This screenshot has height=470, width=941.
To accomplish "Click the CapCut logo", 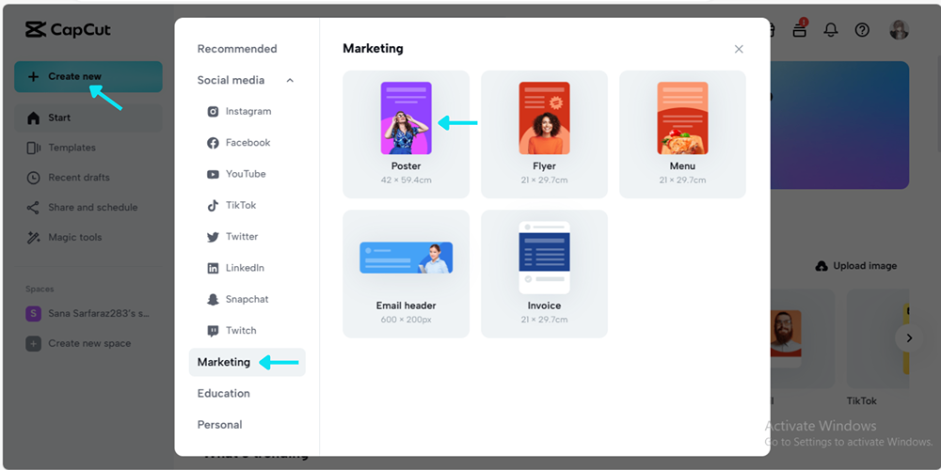I will (68, 29).
